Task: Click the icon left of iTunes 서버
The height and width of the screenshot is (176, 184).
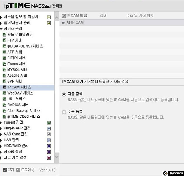Action: tap(4, 64)
